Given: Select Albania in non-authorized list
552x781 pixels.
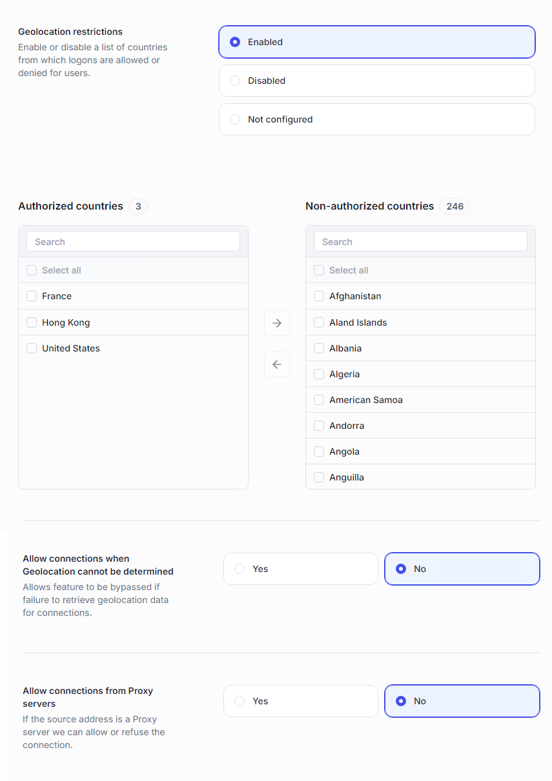Looking at the screenshot, I should point(319,348).
